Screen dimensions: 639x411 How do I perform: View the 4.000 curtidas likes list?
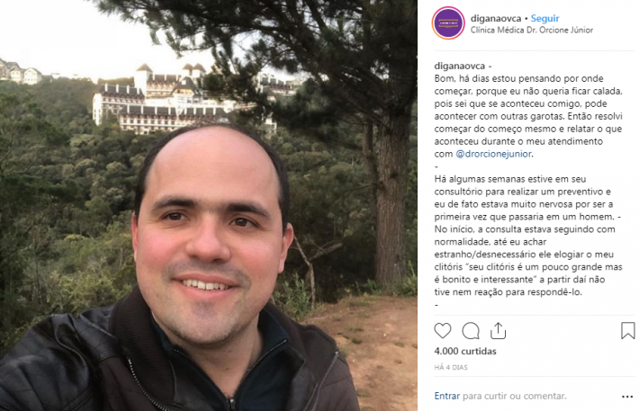point(465,351)
